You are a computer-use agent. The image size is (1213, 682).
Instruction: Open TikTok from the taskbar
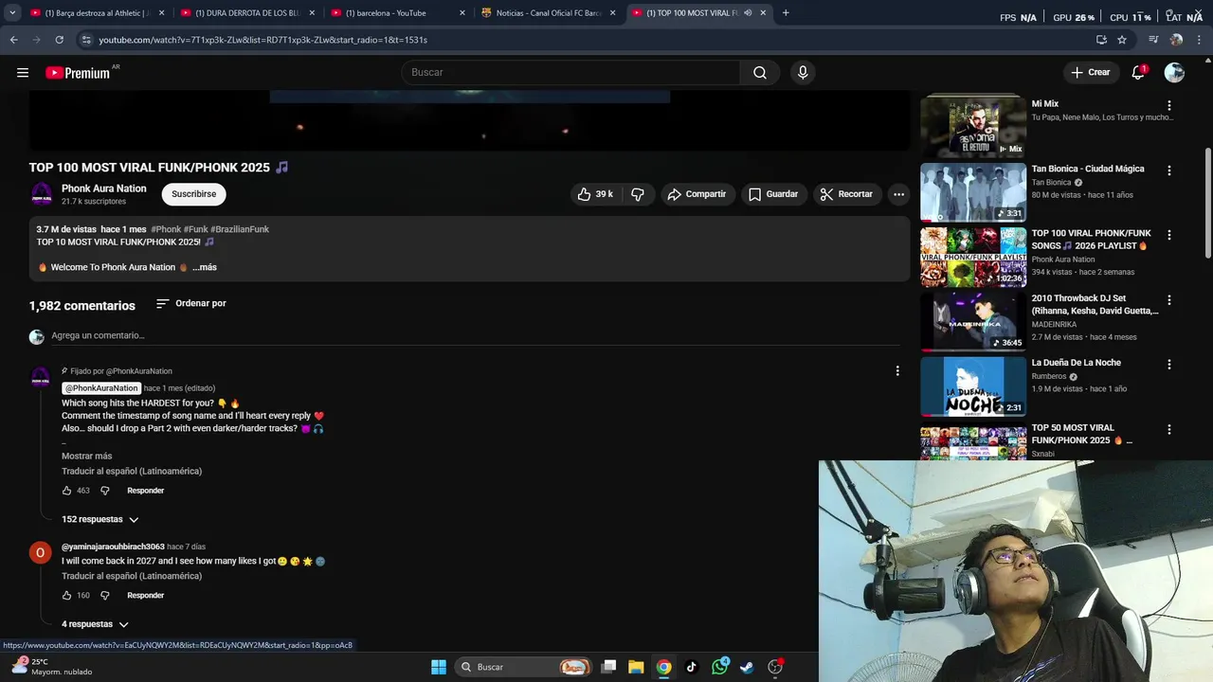(x=692, y=667)
